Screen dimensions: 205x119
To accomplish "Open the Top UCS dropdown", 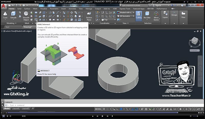I will pyautogui.click(x=108, y=20).
